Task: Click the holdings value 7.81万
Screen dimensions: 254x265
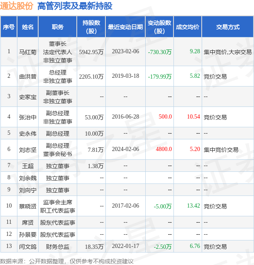Action: [x=95, y=150]
